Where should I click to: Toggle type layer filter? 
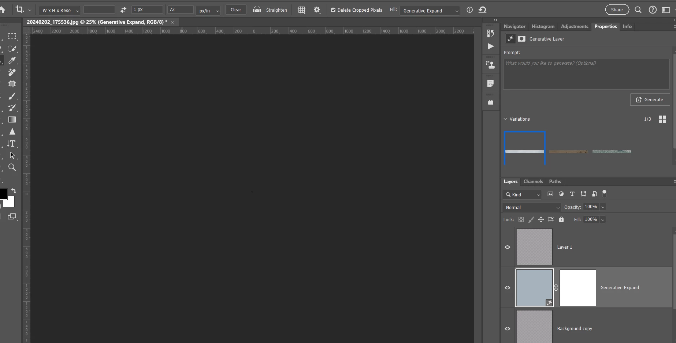[572, 194]
